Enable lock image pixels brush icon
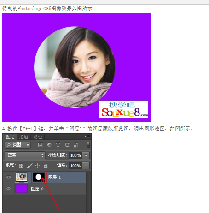 pyautogui.click(x=29, y=166)
